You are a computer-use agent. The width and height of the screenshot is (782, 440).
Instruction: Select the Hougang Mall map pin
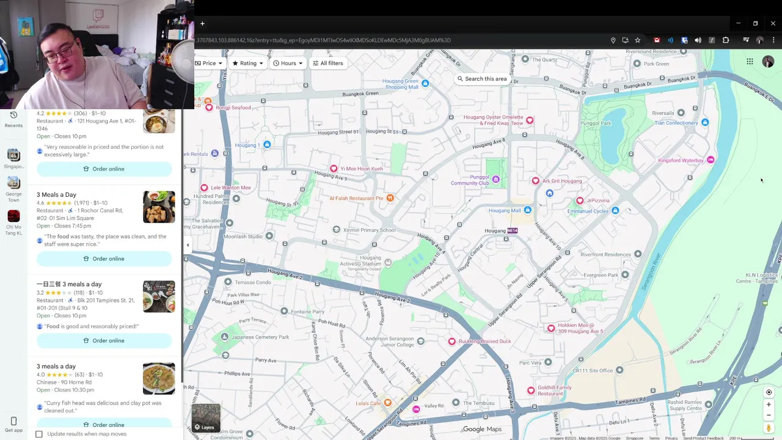pyautogui.click(x=527, y=210)
